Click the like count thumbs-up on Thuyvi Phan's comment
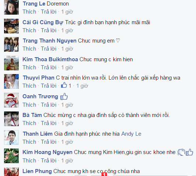This screenshot has height=176, width=196. coord(64,85)
